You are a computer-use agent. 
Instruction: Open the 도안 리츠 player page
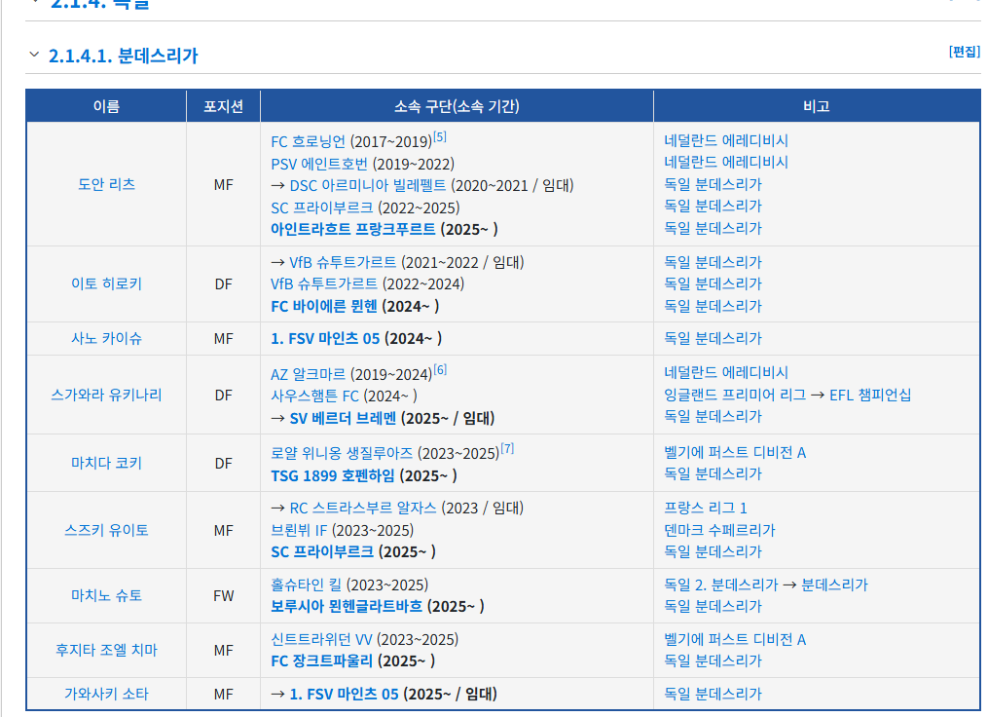point(106,184)
